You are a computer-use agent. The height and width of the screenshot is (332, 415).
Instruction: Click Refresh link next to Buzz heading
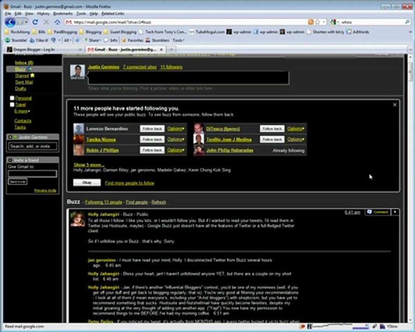[159, 202]
